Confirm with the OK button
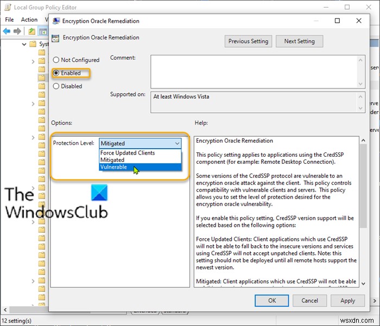Image resolution: width=380 pixels, height=326 pixels. (271, 301)
